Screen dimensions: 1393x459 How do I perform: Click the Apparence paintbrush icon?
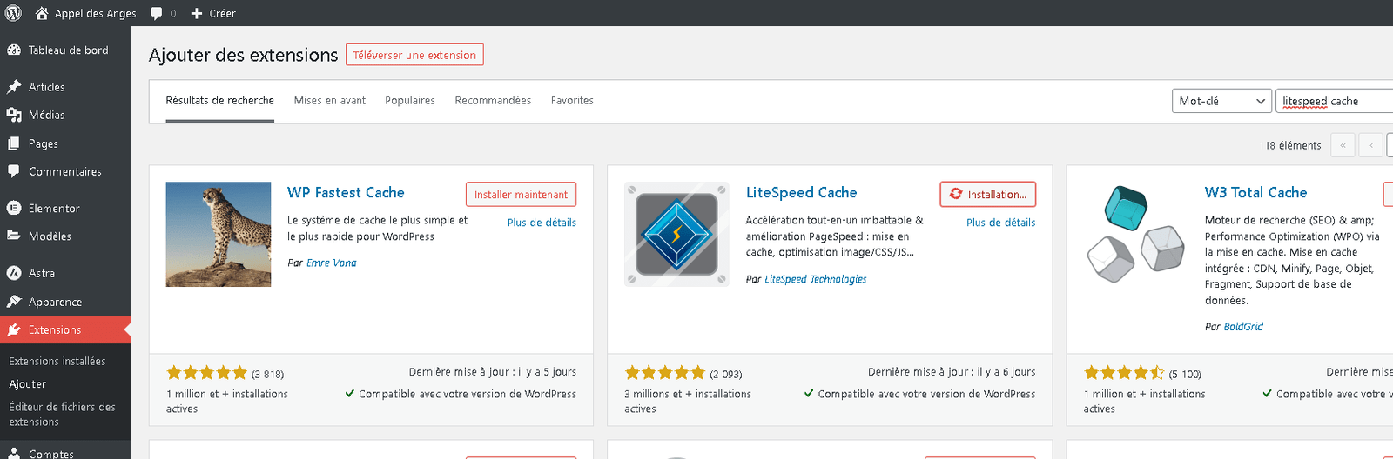tap(14, 302)
